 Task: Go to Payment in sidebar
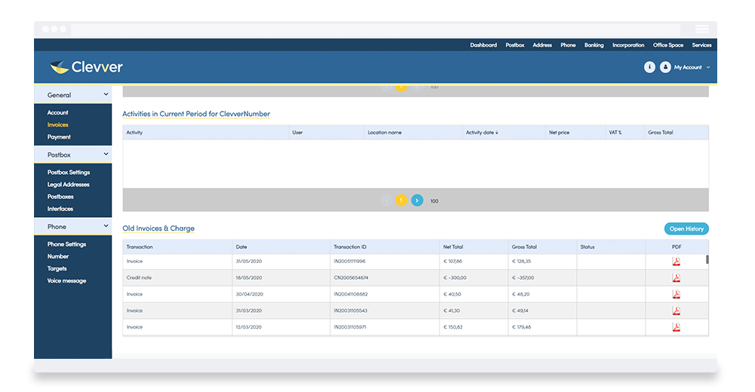tap(59, 137)
